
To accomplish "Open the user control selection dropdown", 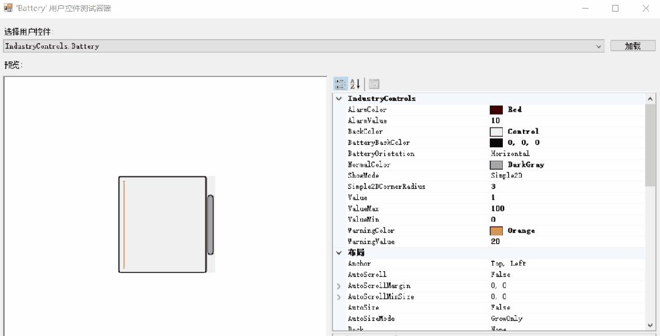I will (599, 46).
